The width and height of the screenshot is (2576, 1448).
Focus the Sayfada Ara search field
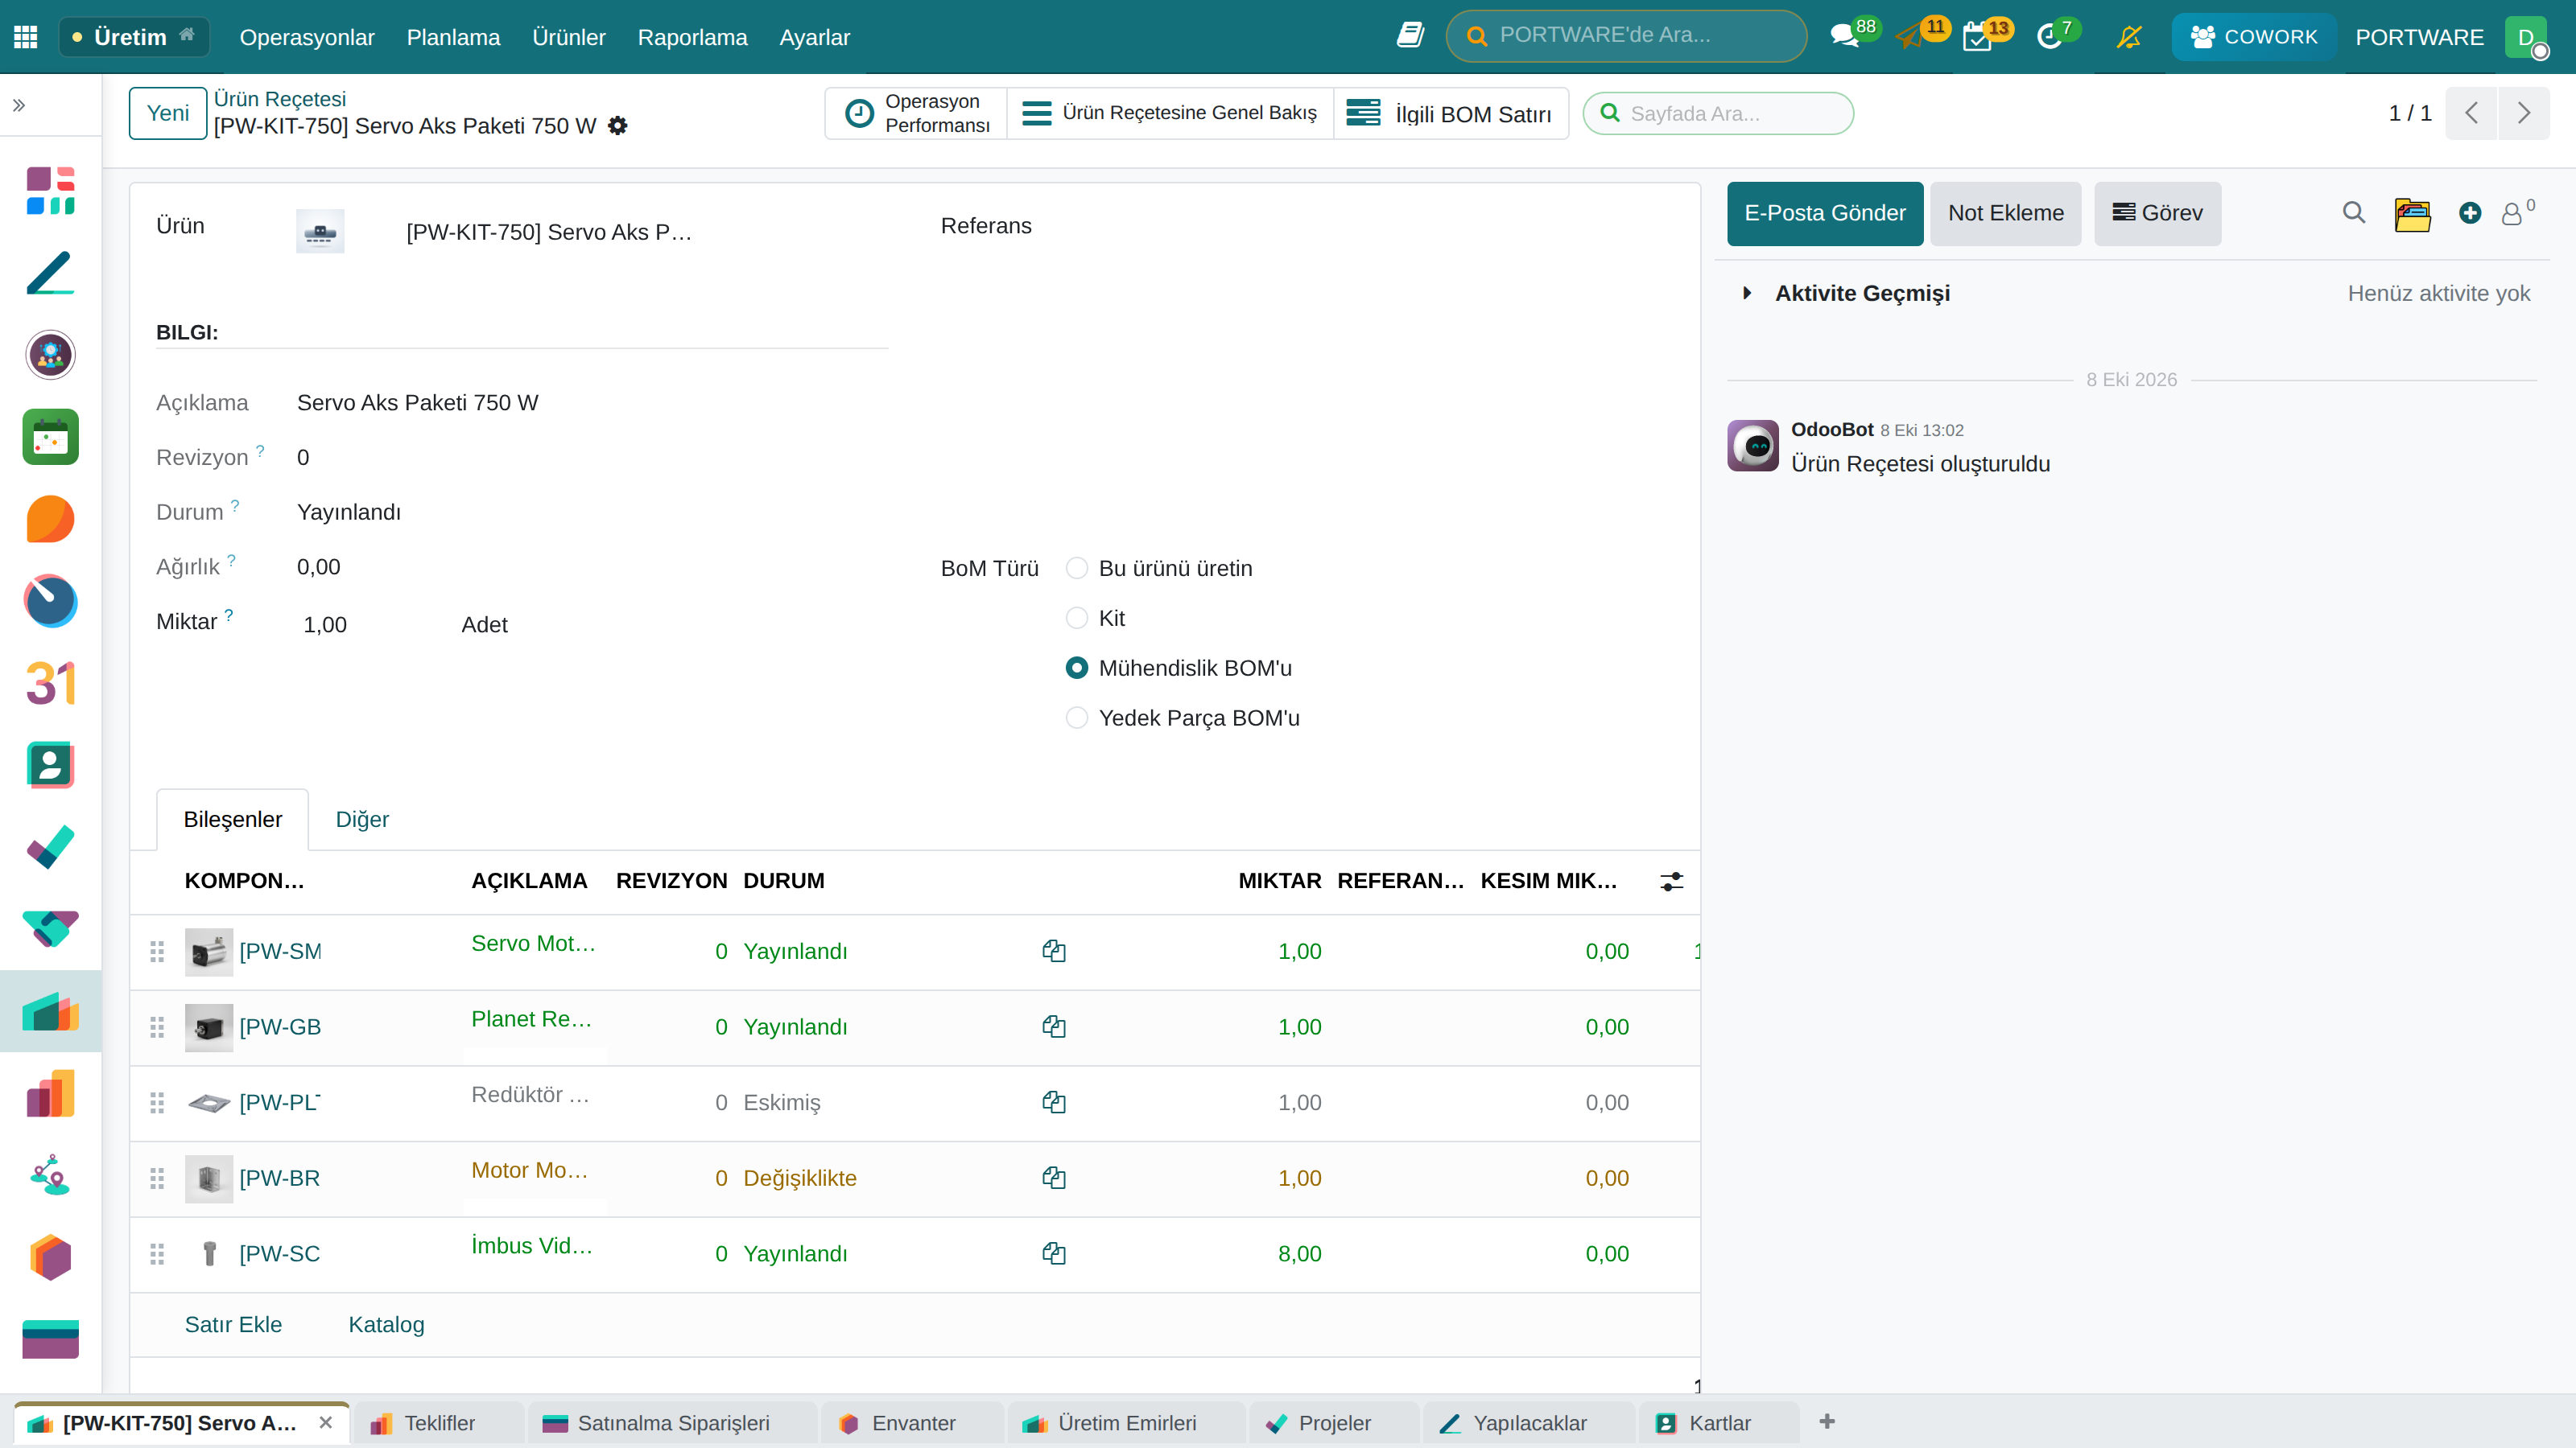pos(1718,113)
